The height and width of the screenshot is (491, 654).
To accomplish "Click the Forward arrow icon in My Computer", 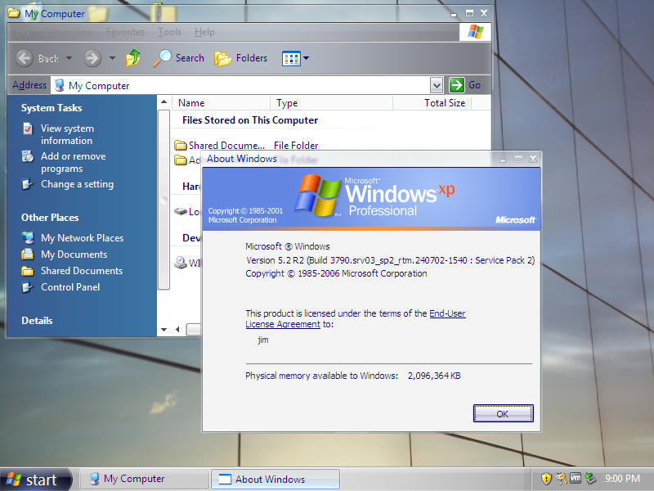I will 92,58.
